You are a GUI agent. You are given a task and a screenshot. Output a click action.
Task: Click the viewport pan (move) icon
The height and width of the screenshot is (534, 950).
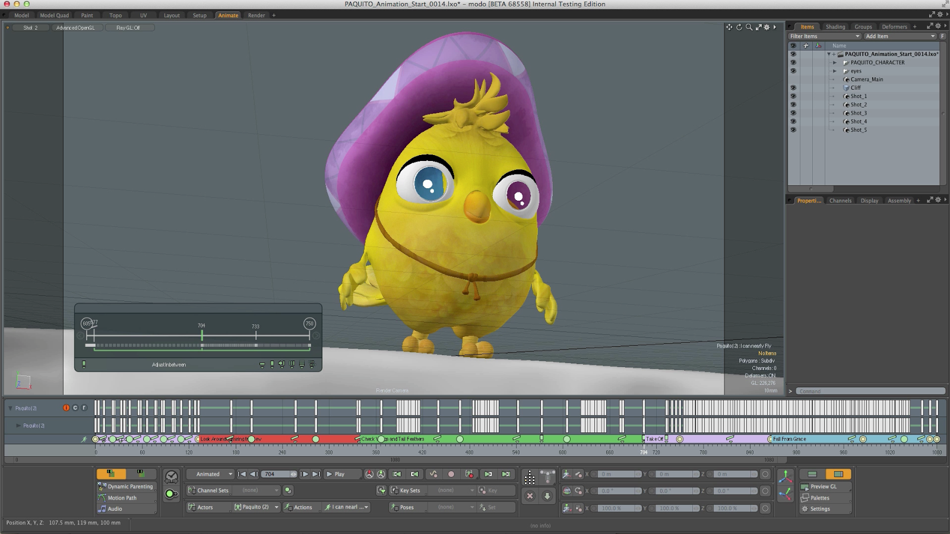(x=729, y=27)
